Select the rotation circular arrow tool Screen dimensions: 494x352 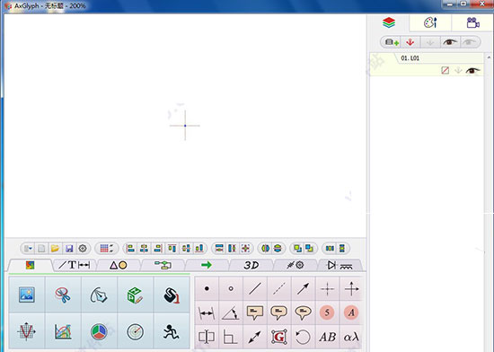pyautogui.click(x=303, y=337)
